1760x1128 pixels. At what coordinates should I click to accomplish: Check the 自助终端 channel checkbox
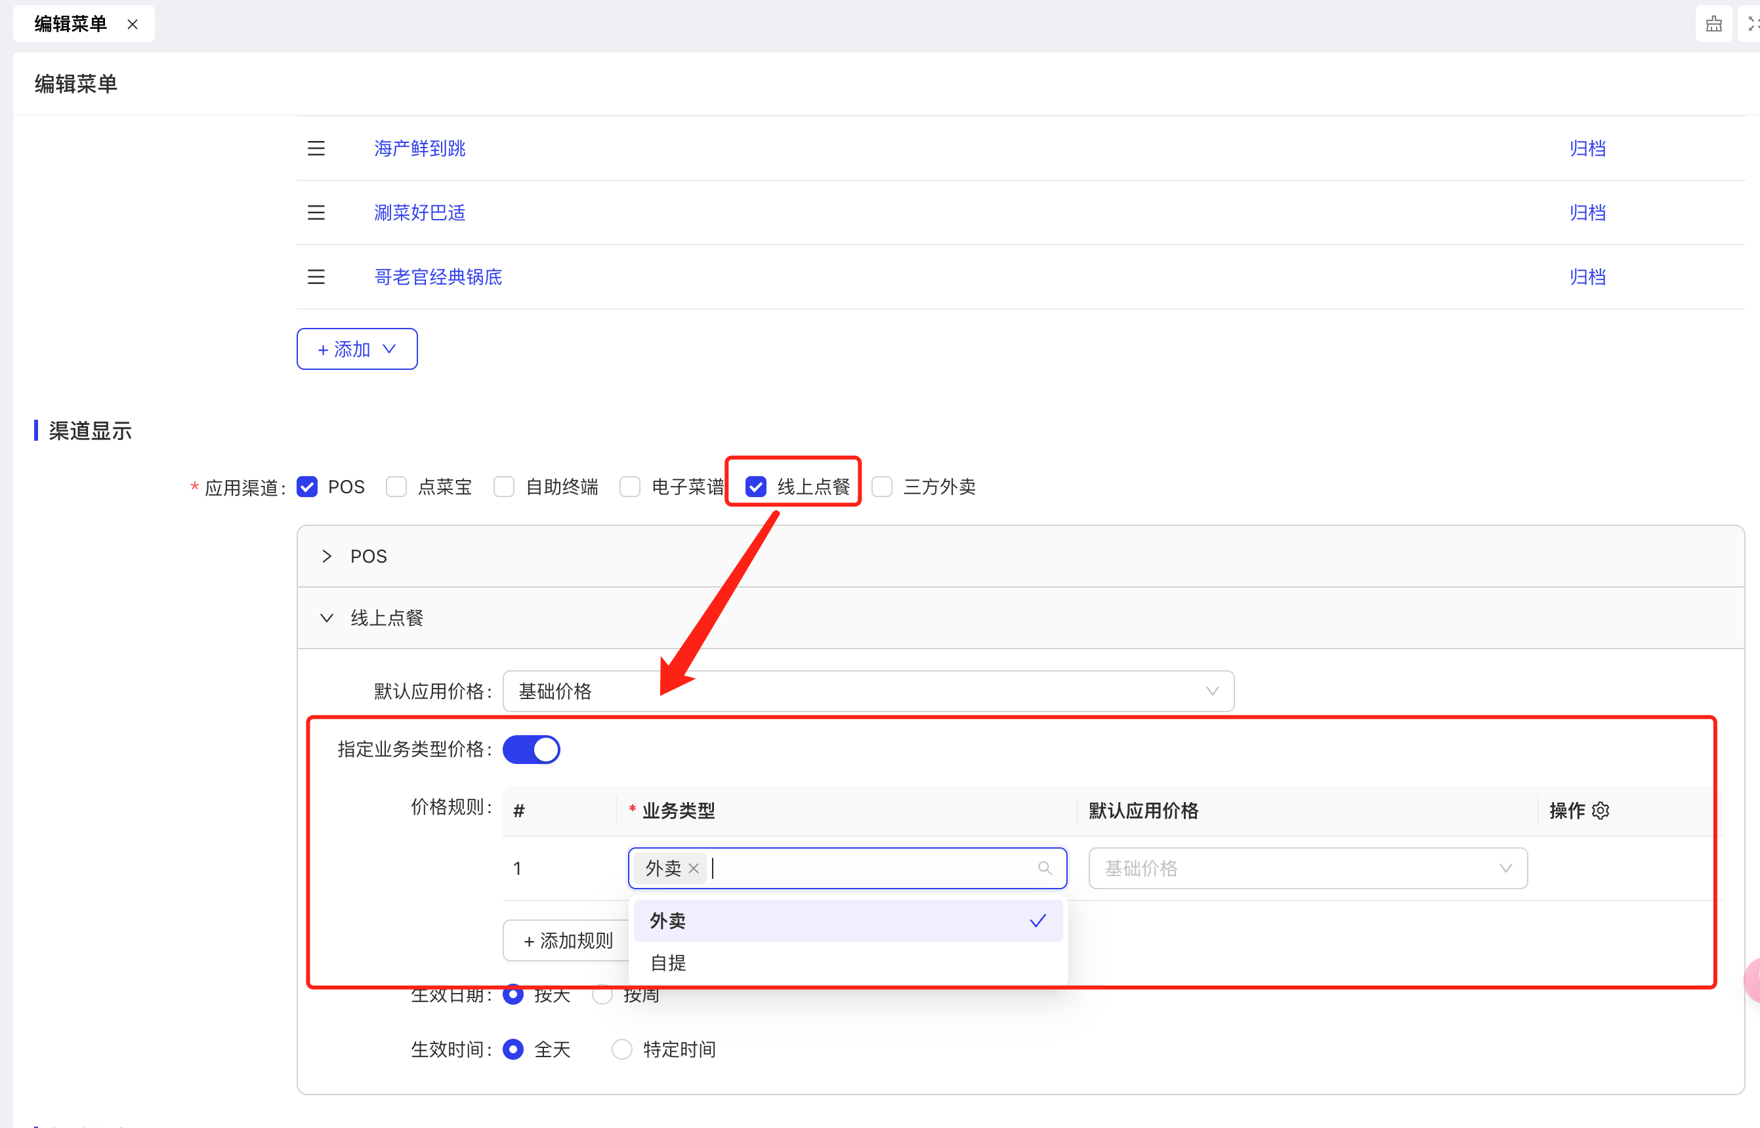pos(504,487)
